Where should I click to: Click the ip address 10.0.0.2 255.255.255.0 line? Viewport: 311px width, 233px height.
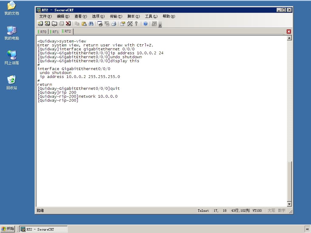tap(80, 77)
